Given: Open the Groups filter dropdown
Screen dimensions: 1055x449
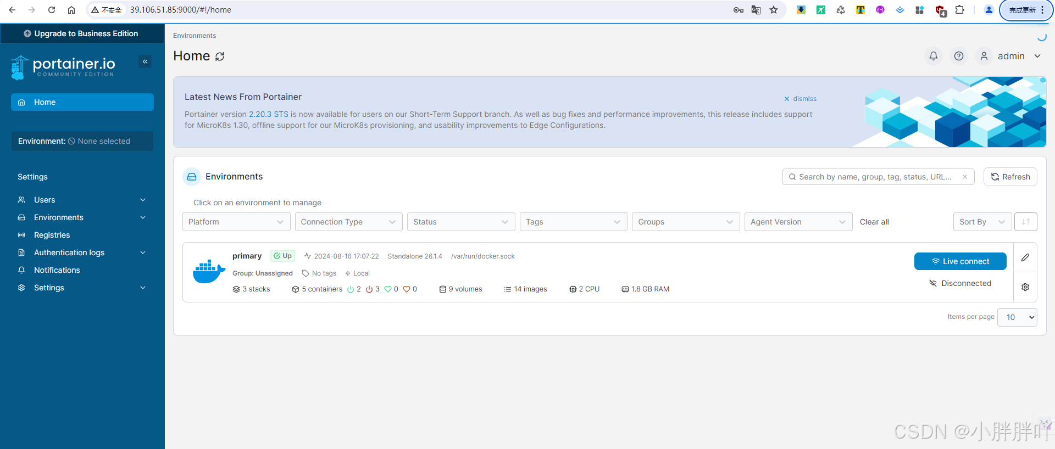Looking at the screenshot, I should pos(686,222).
